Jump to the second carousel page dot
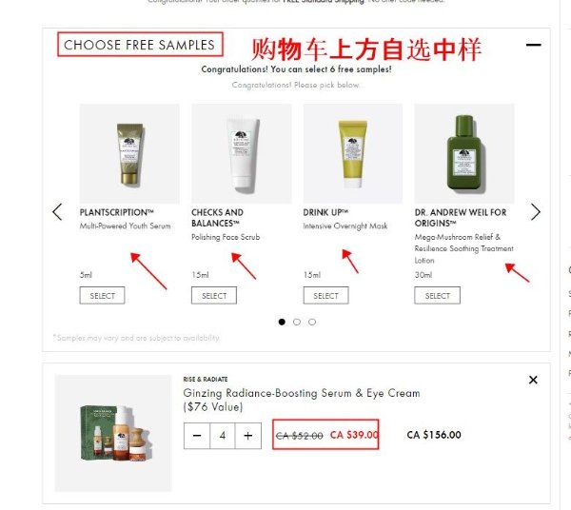 [x=297, y=323]
